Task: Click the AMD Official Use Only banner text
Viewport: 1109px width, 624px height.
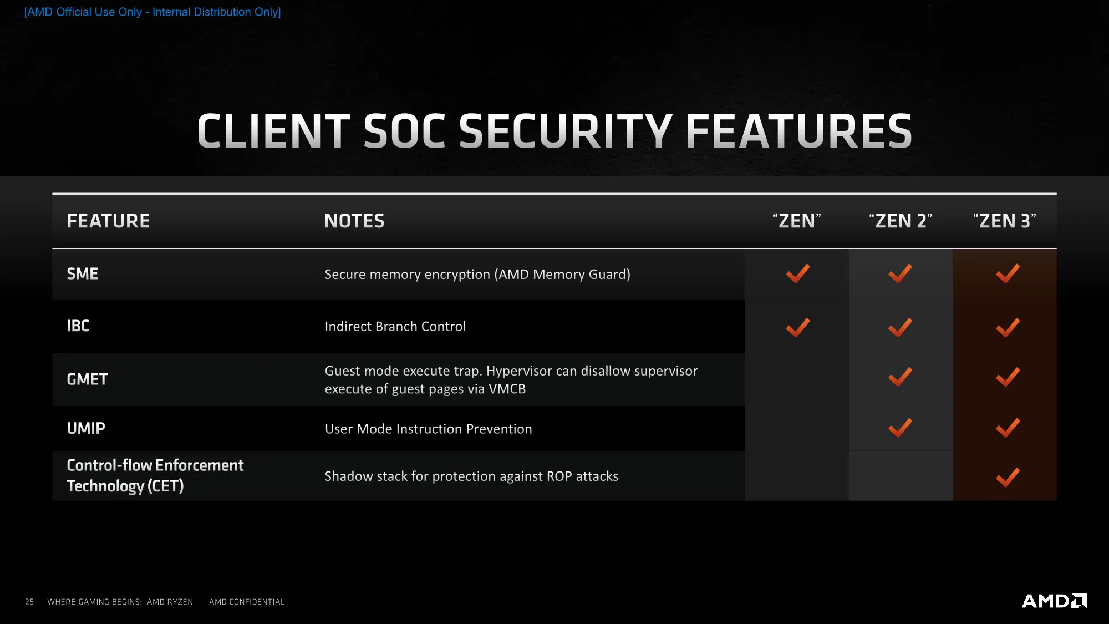Action: pos(152,12)
